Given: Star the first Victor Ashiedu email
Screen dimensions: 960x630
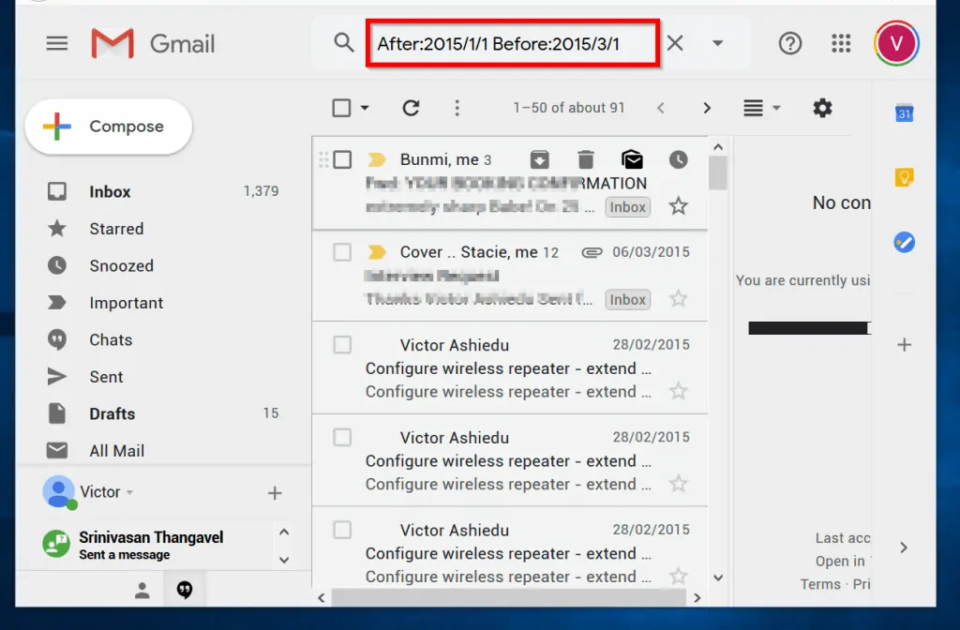Looking at the screenshot, I should coord(679,391).
